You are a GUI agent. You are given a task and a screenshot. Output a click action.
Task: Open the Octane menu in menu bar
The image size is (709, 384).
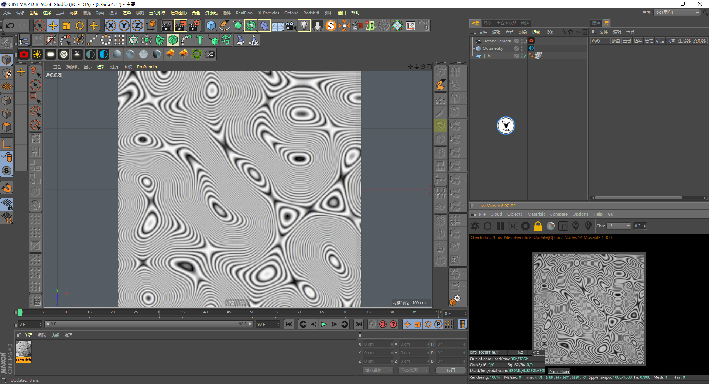tap(291, 13)
